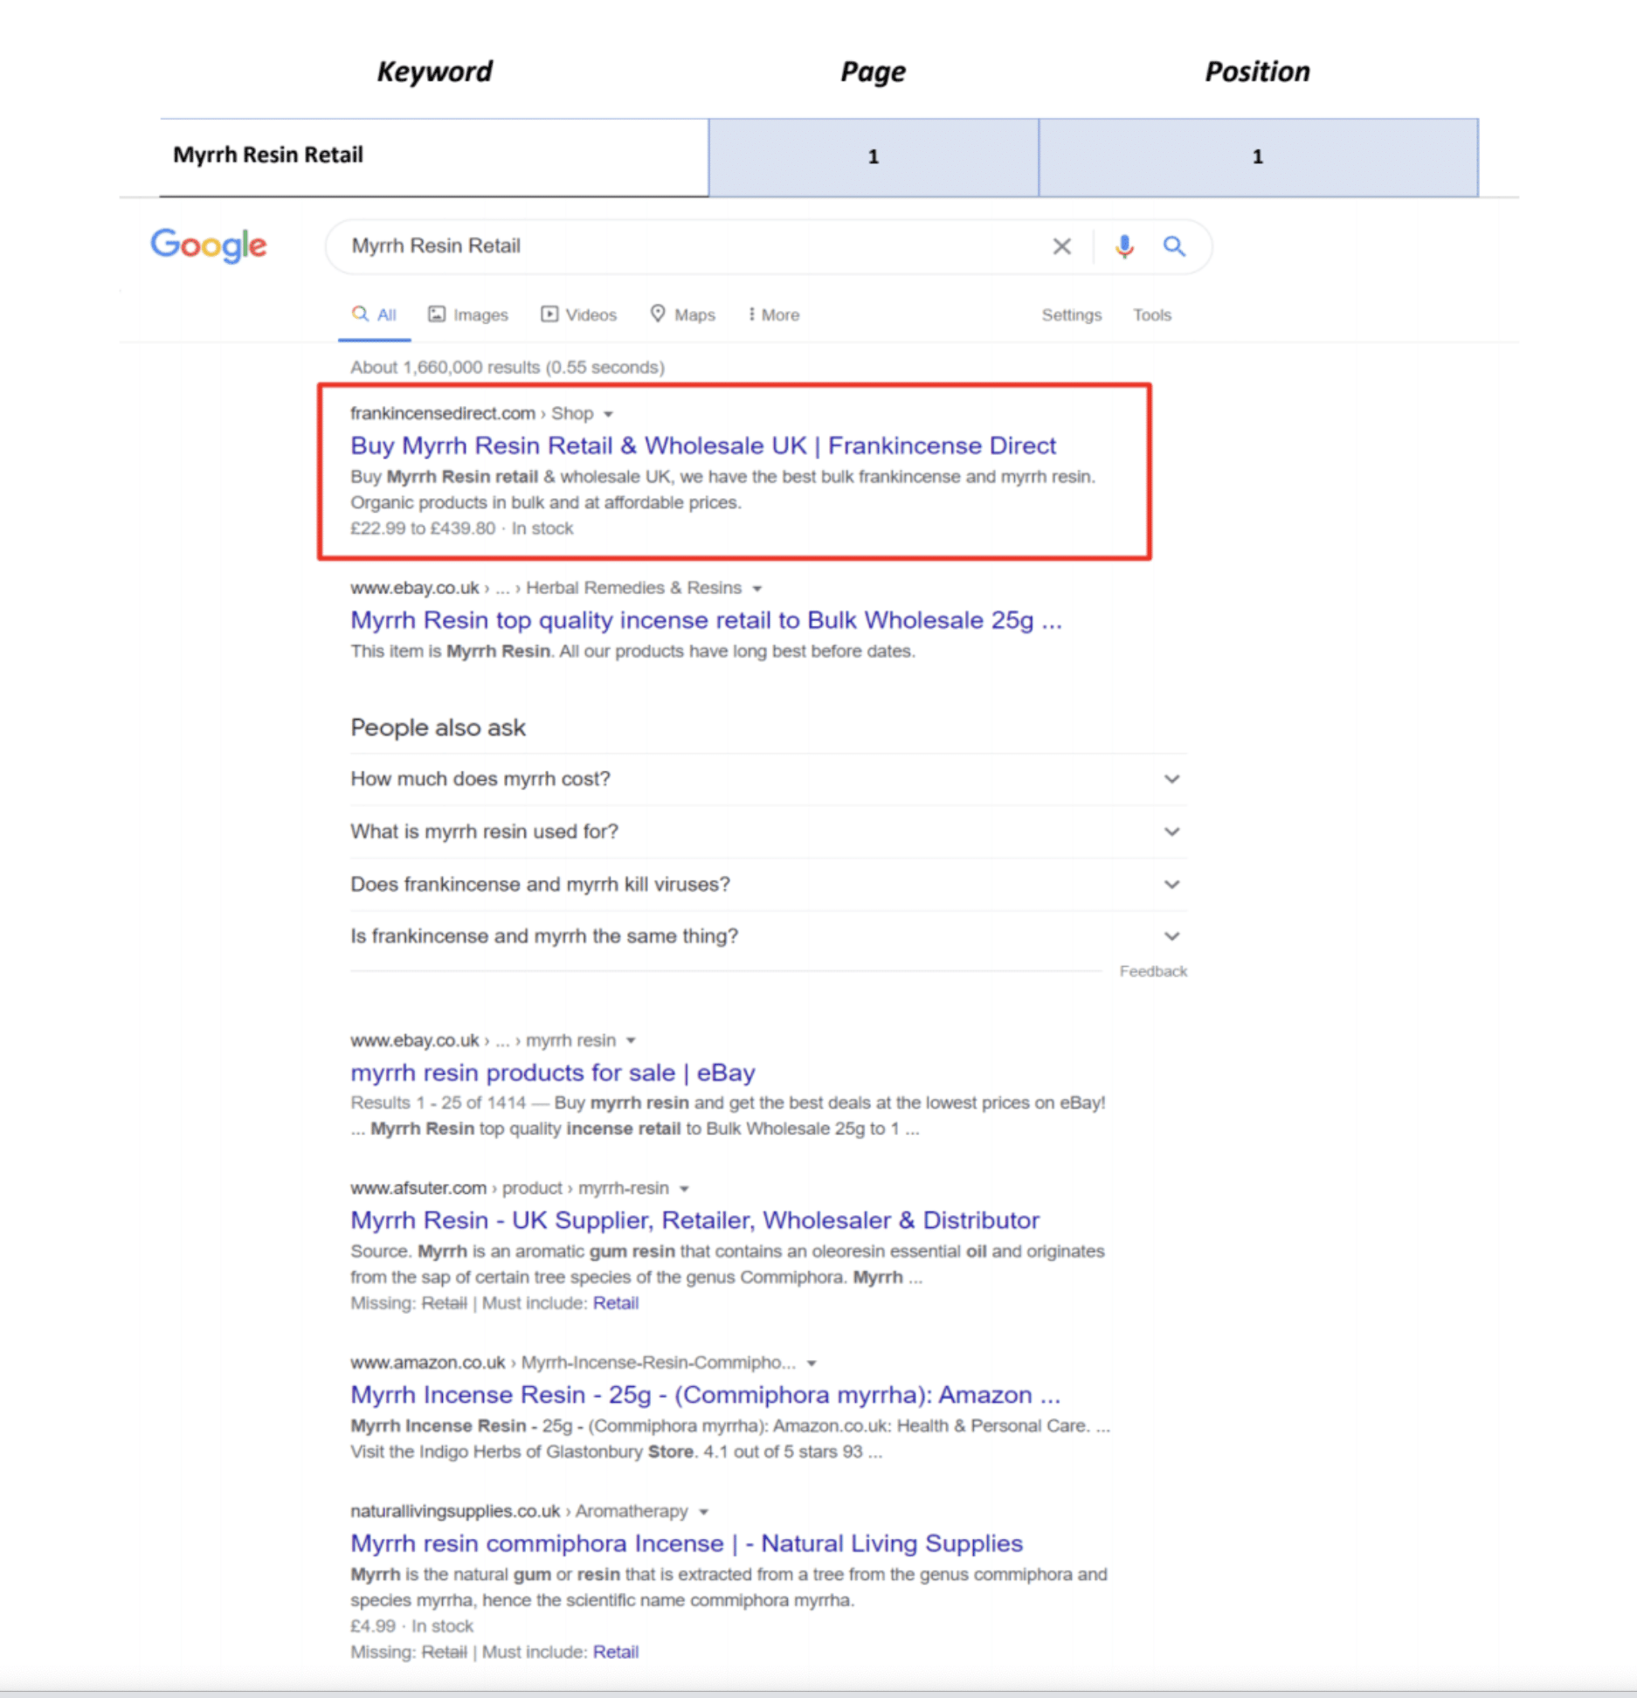Expand What is myrrh resin used for question
The width and height of the screenshot is (1637, 1698).
click(x=768, y=831)
